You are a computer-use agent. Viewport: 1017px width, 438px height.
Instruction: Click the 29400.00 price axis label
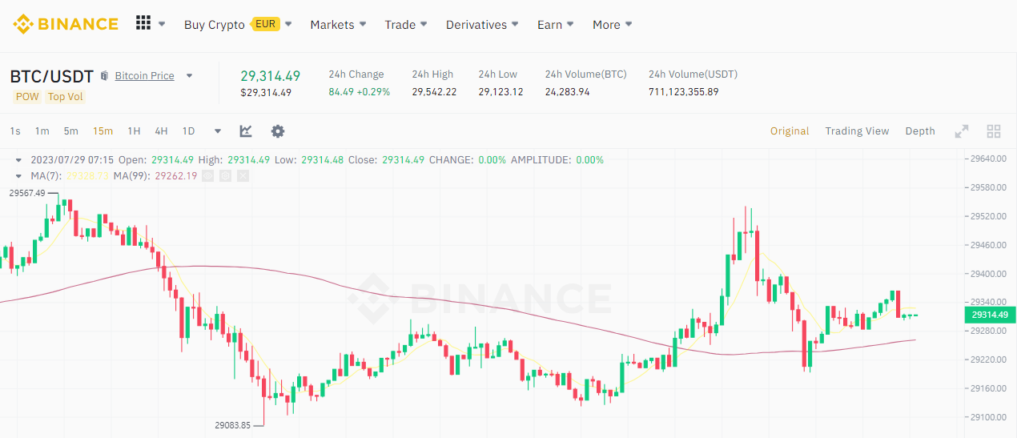pyautogui.click(x=987, y=274)
